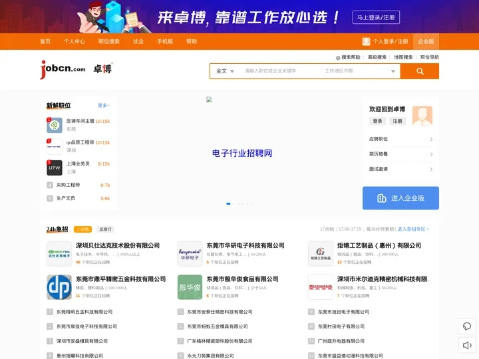Open the 职位导航 link
This screenshot has height=359, width=479.
click(430, 57)
